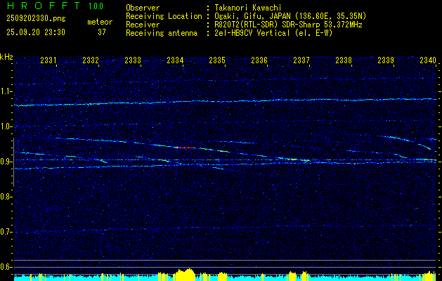The height and width of the screenshot is (281, 442).
Task: Click the 1.1 kHz axis label
Action: 6,91
